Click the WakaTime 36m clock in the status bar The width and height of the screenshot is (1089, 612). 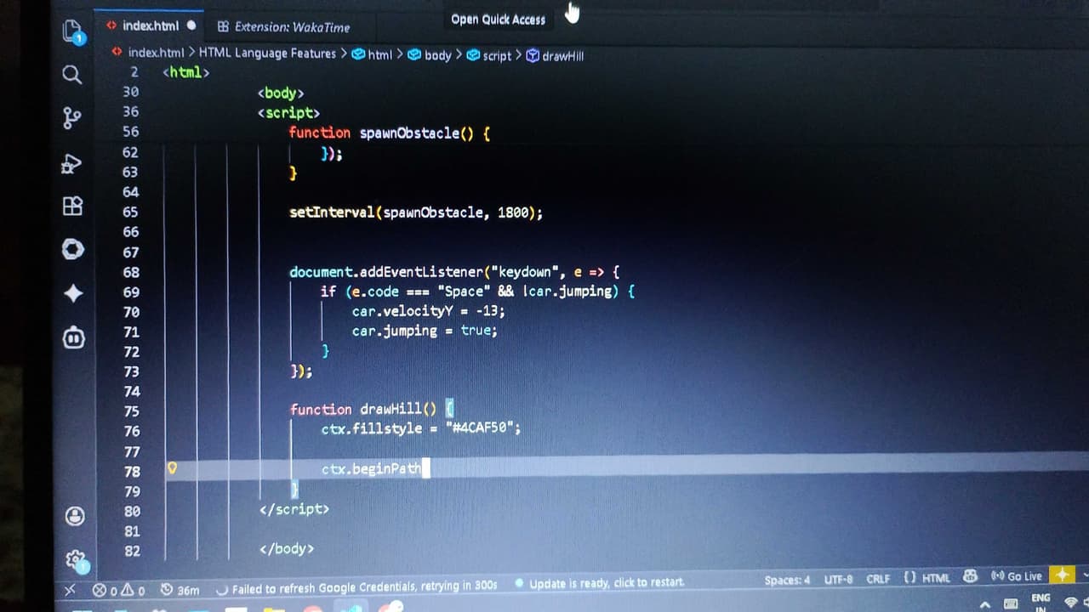pos(180,590)
